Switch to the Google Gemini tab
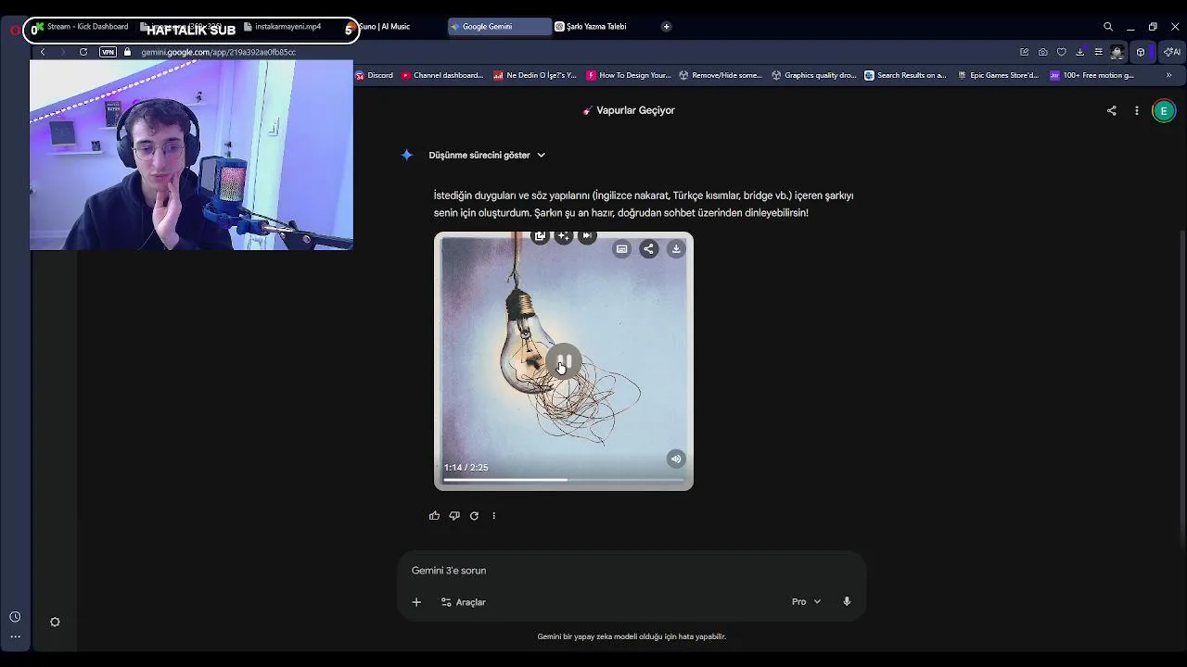Image resolution: width=1187 pixels, height=667 pixels. [499, 27]
